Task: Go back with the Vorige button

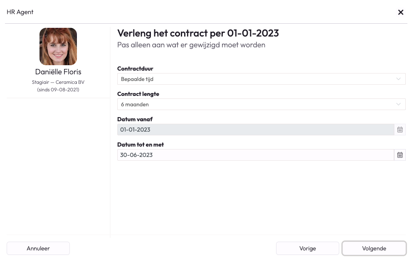Action: click(307, 248)
